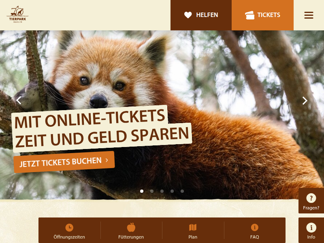Select the third carousel dot

(x=162, y=191)
